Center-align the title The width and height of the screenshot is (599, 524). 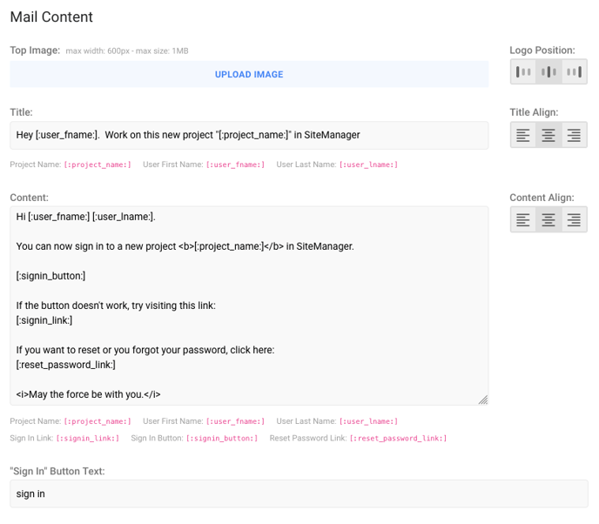pos(549,135)
